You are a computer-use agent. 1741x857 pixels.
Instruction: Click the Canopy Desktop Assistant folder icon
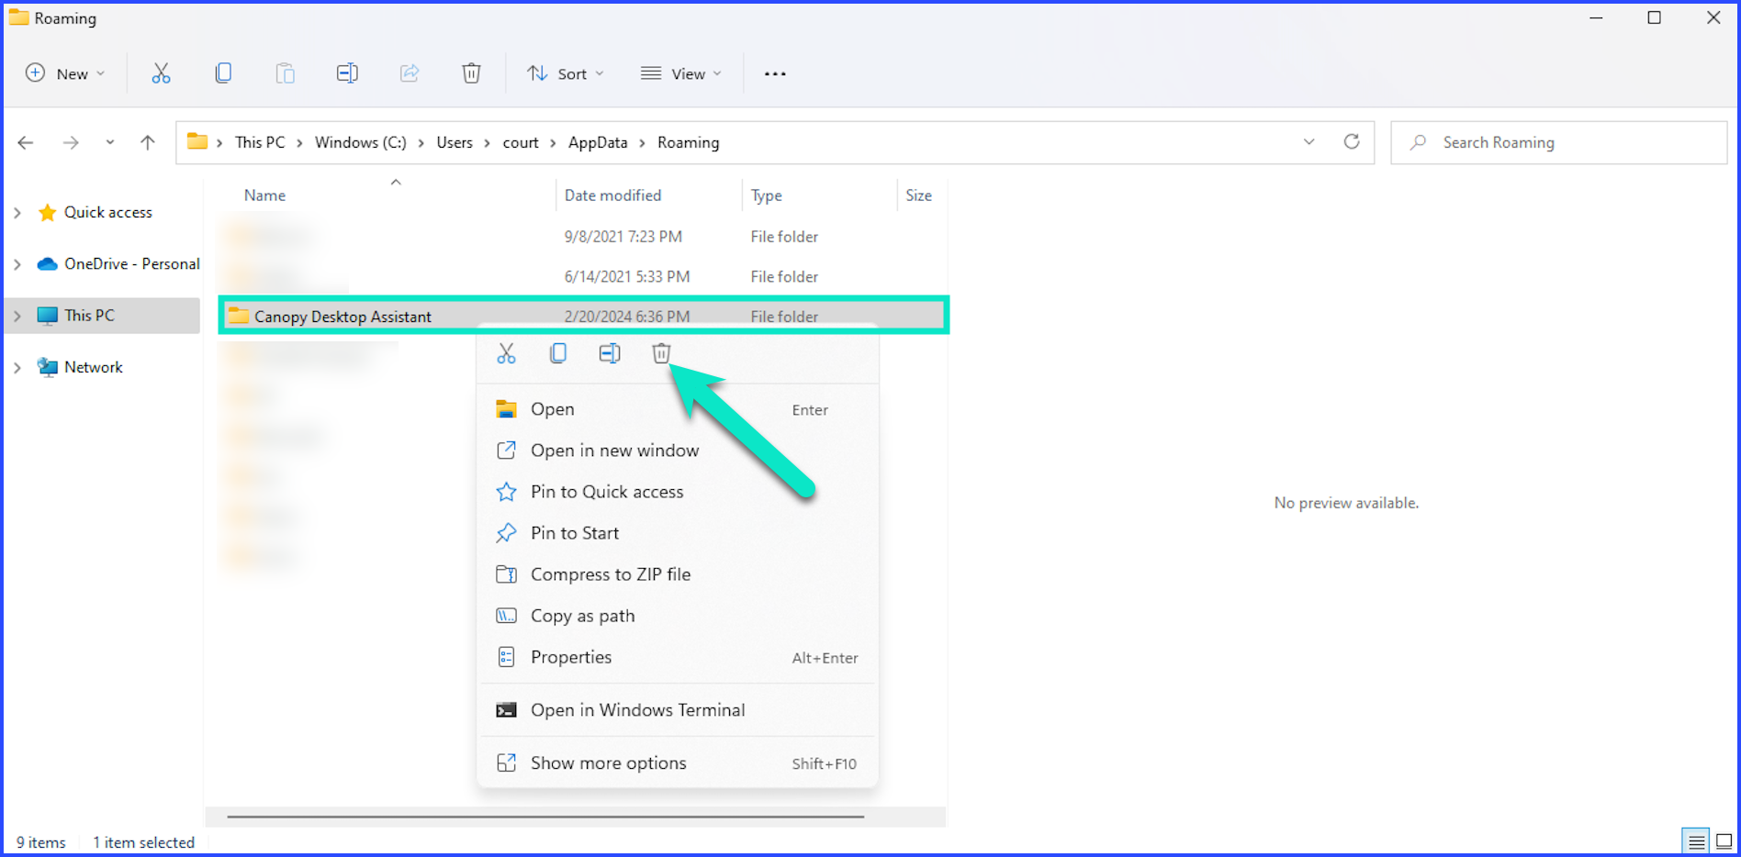(239, 316)
